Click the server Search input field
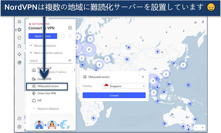 click(x=49, y=61)
